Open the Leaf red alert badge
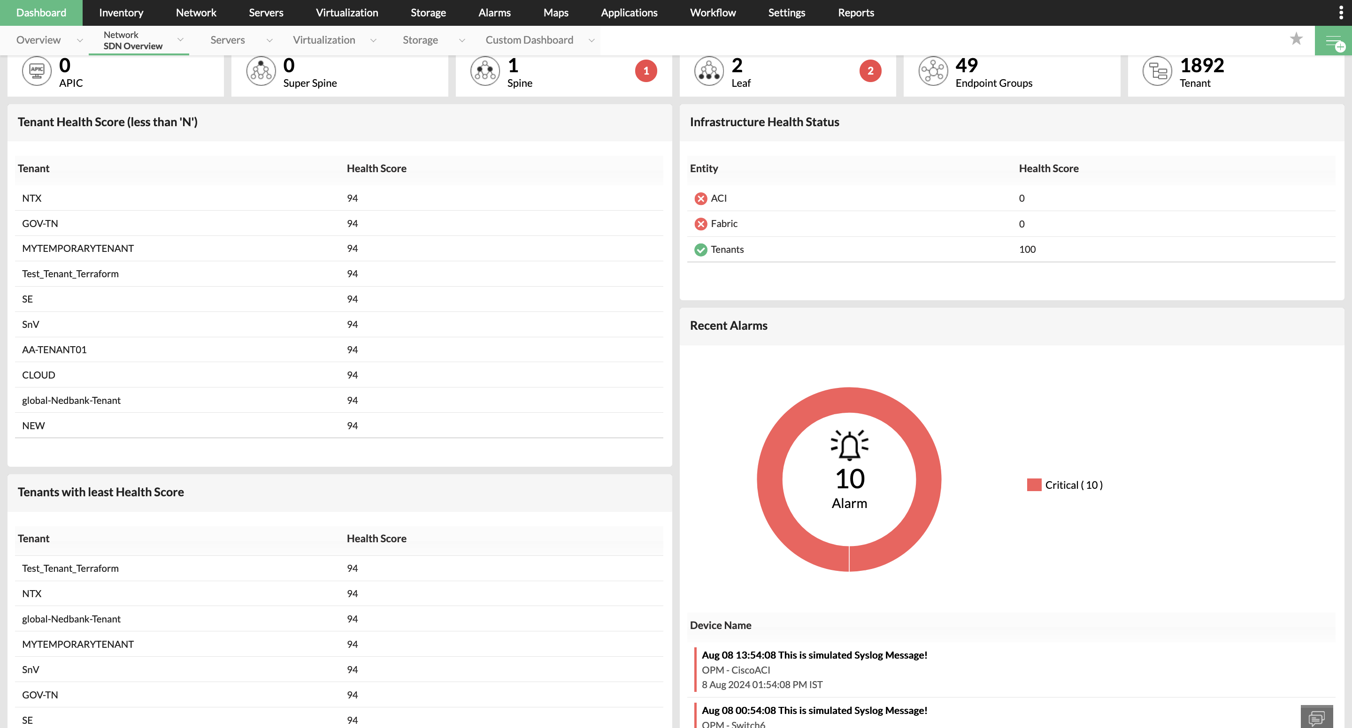The image size is (1352, 728). (870, 71)
